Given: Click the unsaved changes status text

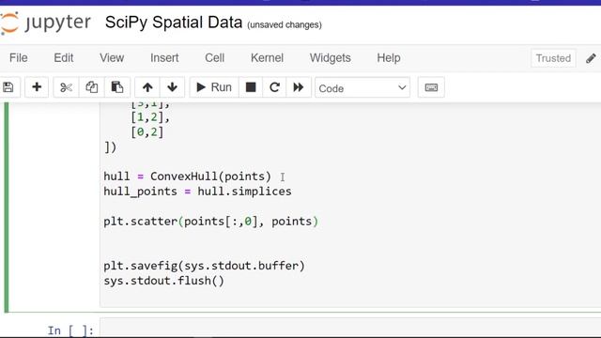Looking at the screenshot, I should click(285, 25).
